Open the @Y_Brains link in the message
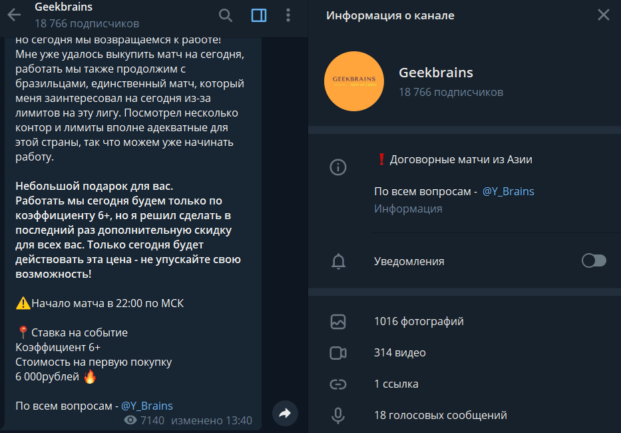Screen dimensions: 621x433 [x=147, y=406]
